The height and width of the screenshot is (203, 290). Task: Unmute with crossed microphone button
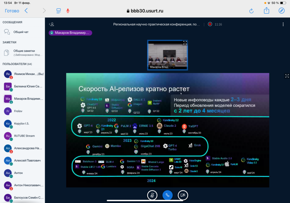[x=152, y=195]
